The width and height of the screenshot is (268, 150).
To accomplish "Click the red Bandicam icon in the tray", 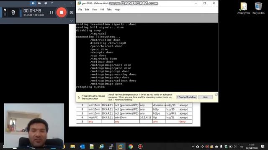I will [207, 146].
